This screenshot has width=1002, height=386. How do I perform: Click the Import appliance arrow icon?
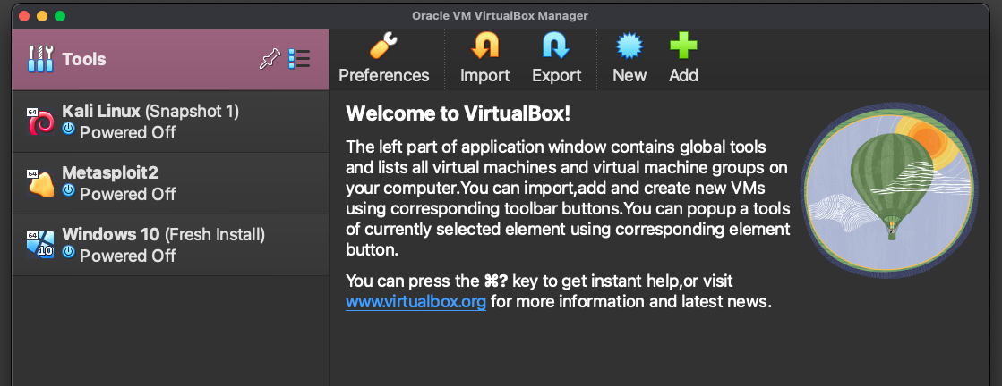485,46
